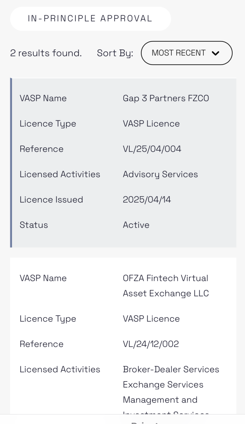The image size is (245, 424).
Task: Click the second card's VASP Licence type value
Action: click(151, 319)
